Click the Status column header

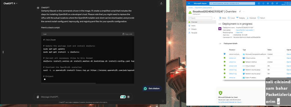pyautogui.click(x=269, y=50)
